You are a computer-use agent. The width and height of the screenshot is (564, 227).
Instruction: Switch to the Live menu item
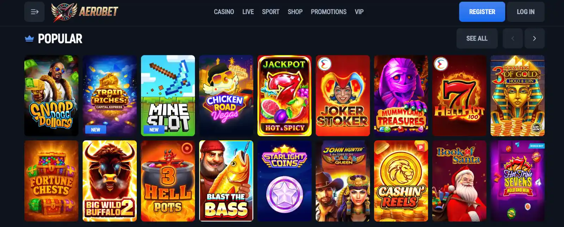[248, 12]
